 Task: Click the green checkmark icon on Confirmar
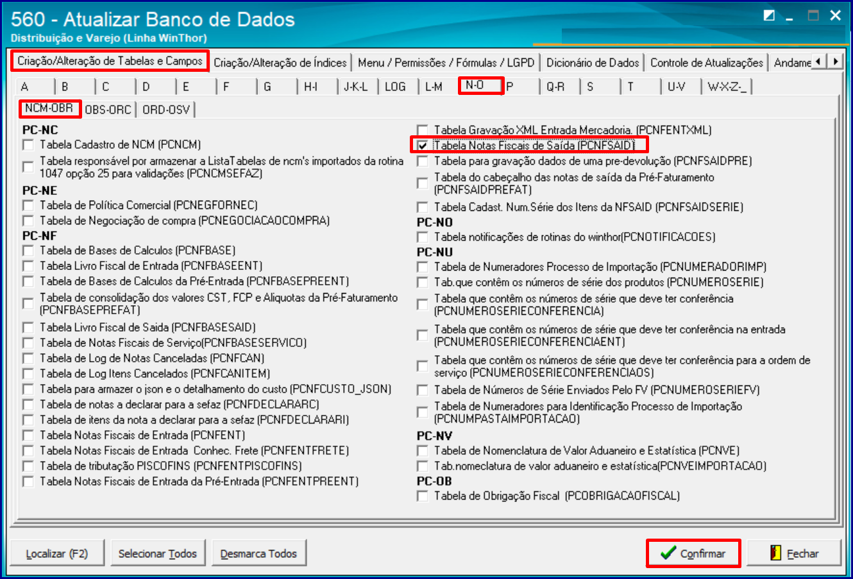[668, 553]
